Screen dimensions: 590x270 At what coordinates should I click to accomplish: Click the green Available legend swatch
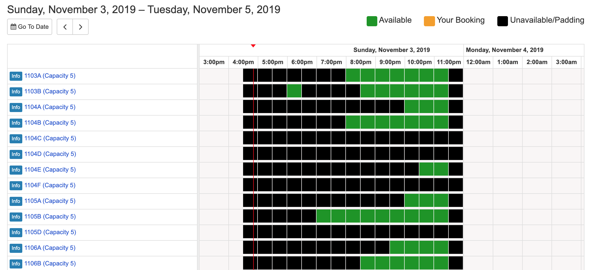coord(372,21)
